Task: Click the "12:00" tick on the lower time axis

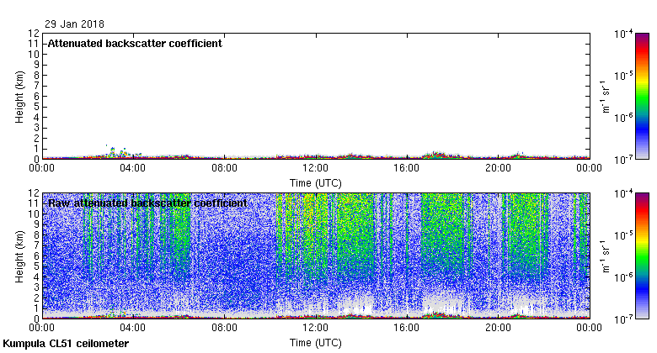Action: pos(316,328)
